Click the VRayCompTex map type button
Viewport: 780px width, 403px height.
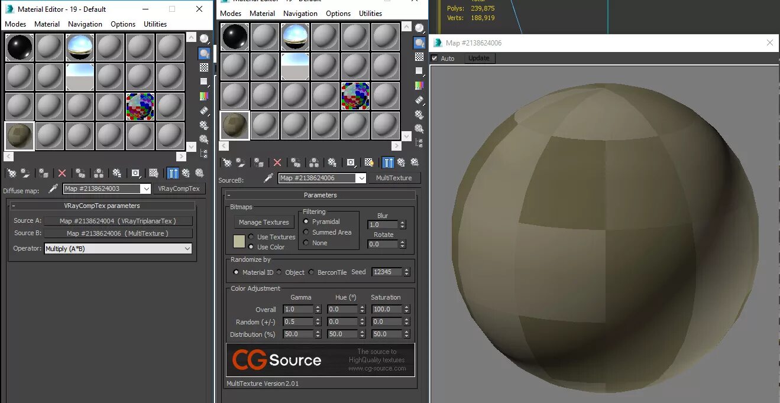click(179, 188)
